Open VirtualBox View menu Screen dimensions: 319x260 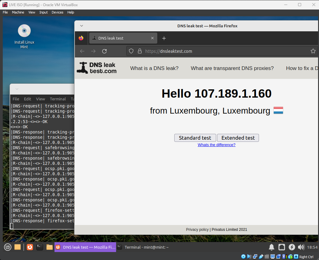click(x=32, y=12)
